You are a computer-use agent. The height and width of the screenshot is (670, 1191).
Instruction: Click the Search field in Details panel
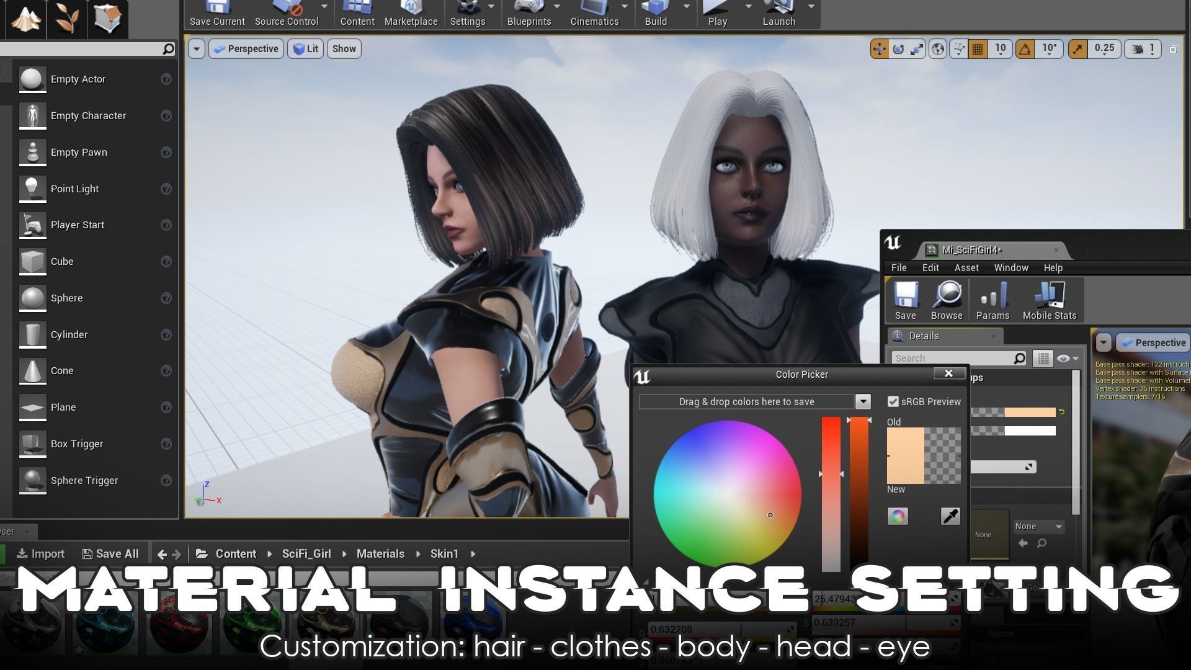tap(960, 359)
